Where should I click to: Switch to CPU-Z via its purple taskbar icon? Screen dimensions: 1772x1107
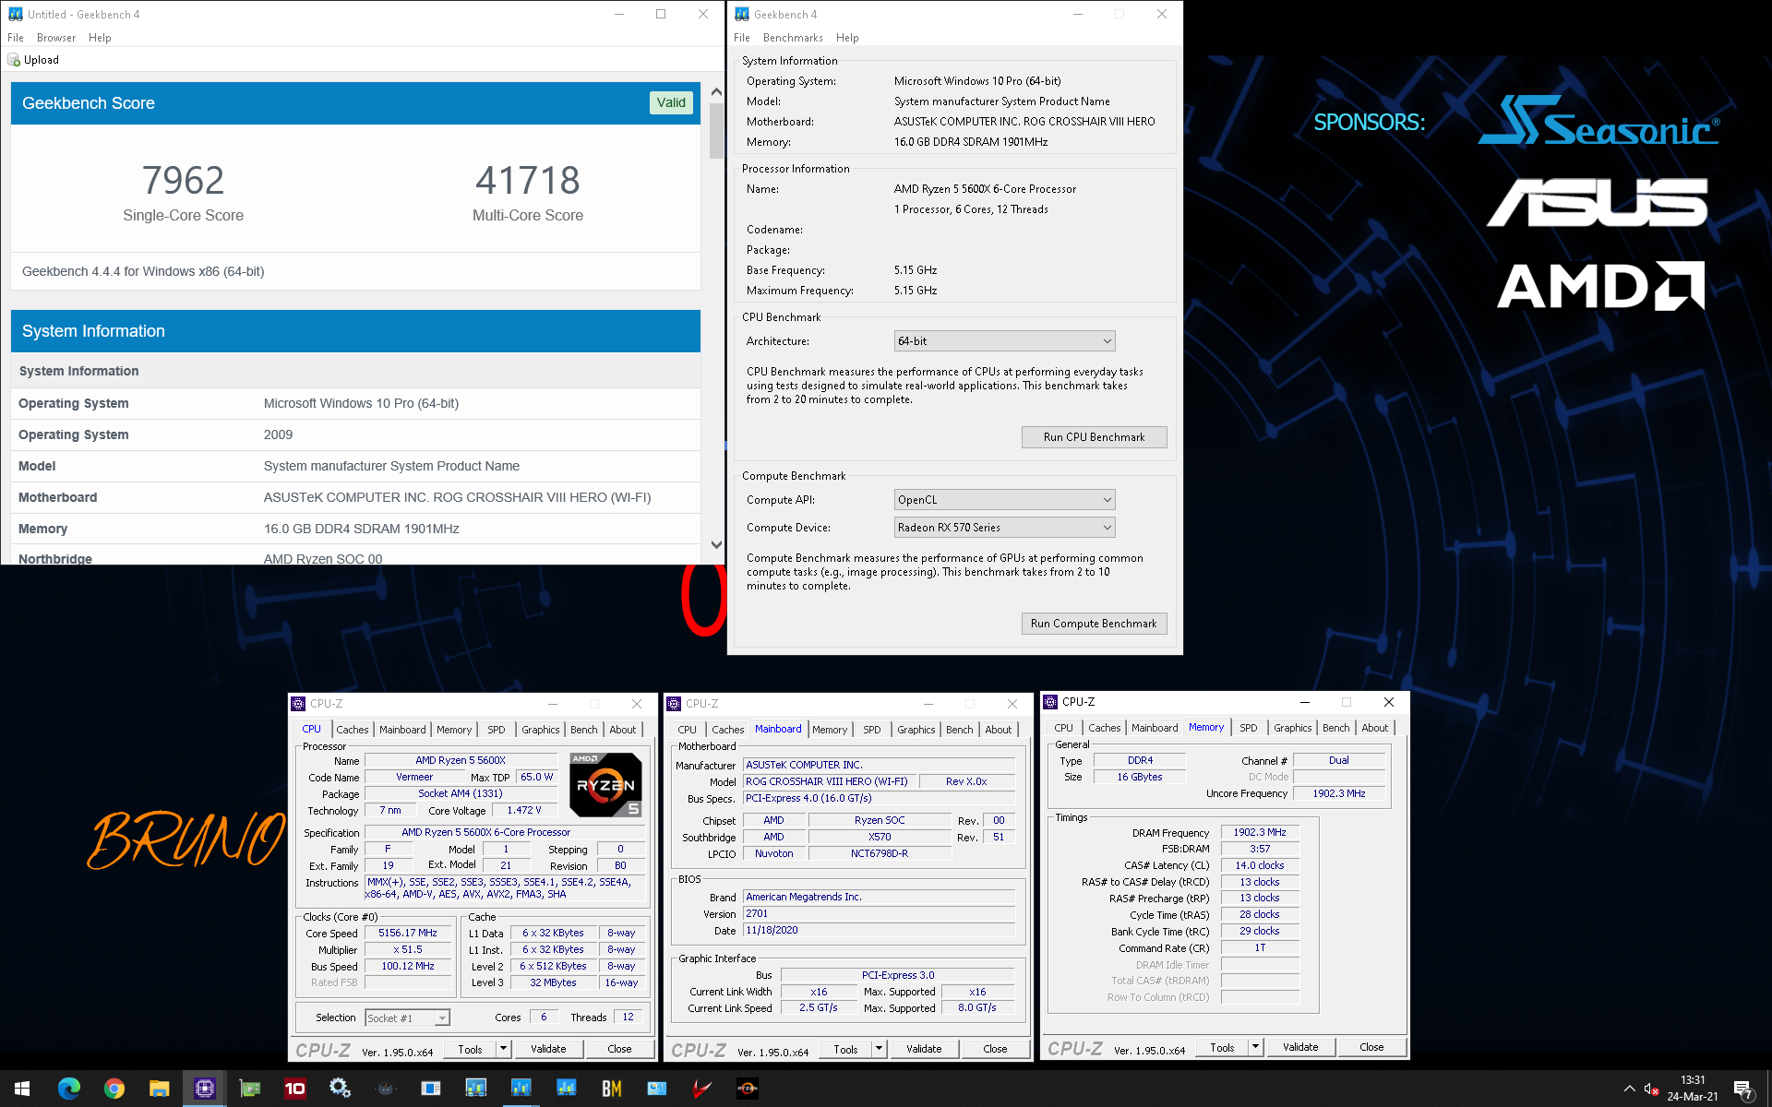pyautogui.click(x=204, y=1089)
